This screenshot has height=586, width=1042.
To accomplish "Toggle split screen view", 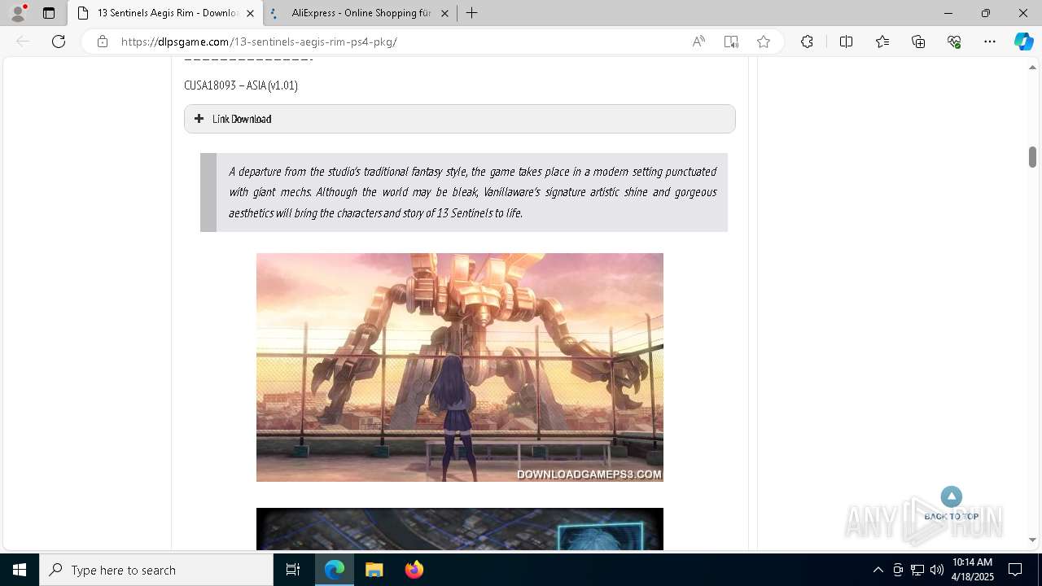I will 846,42.
